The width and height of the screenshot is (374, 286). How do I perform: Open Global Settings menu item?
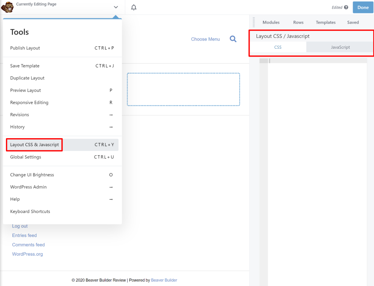click(x=62, y=157)
